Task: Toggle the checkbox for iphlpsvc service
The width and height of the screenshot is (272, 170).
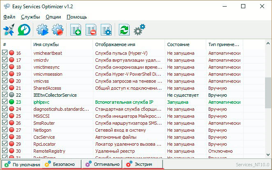Action: (x=5, y=102)
